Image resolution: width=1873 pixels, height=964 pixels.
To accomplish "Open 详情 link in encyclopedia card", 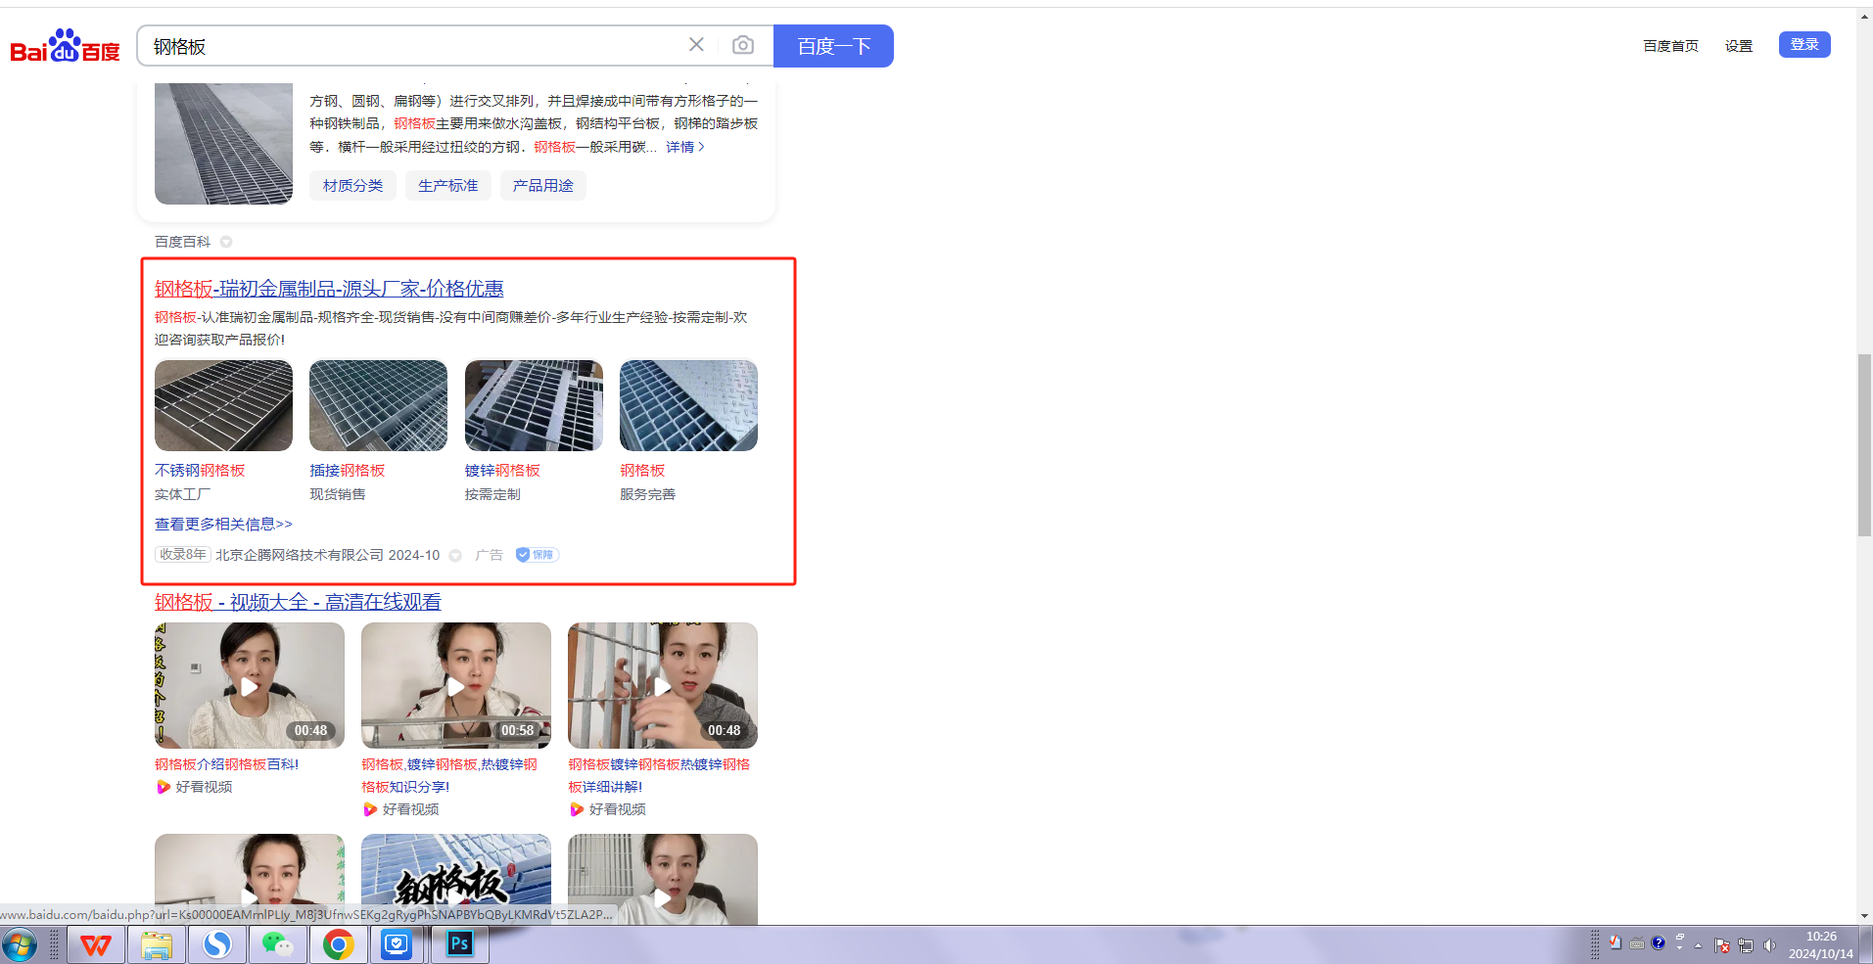I will [684, 147].
